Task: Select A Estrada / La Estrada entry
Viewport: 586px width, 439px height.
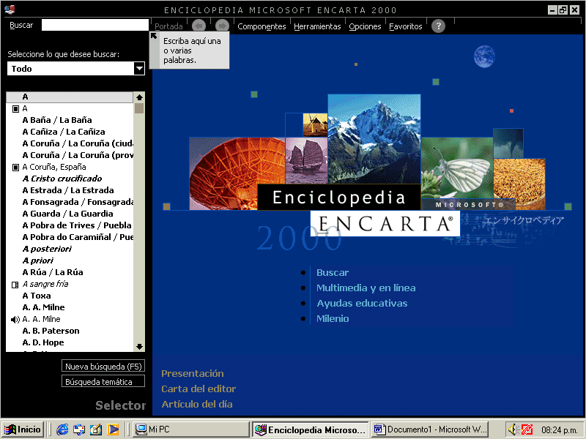Action: [x=68, y=190]
